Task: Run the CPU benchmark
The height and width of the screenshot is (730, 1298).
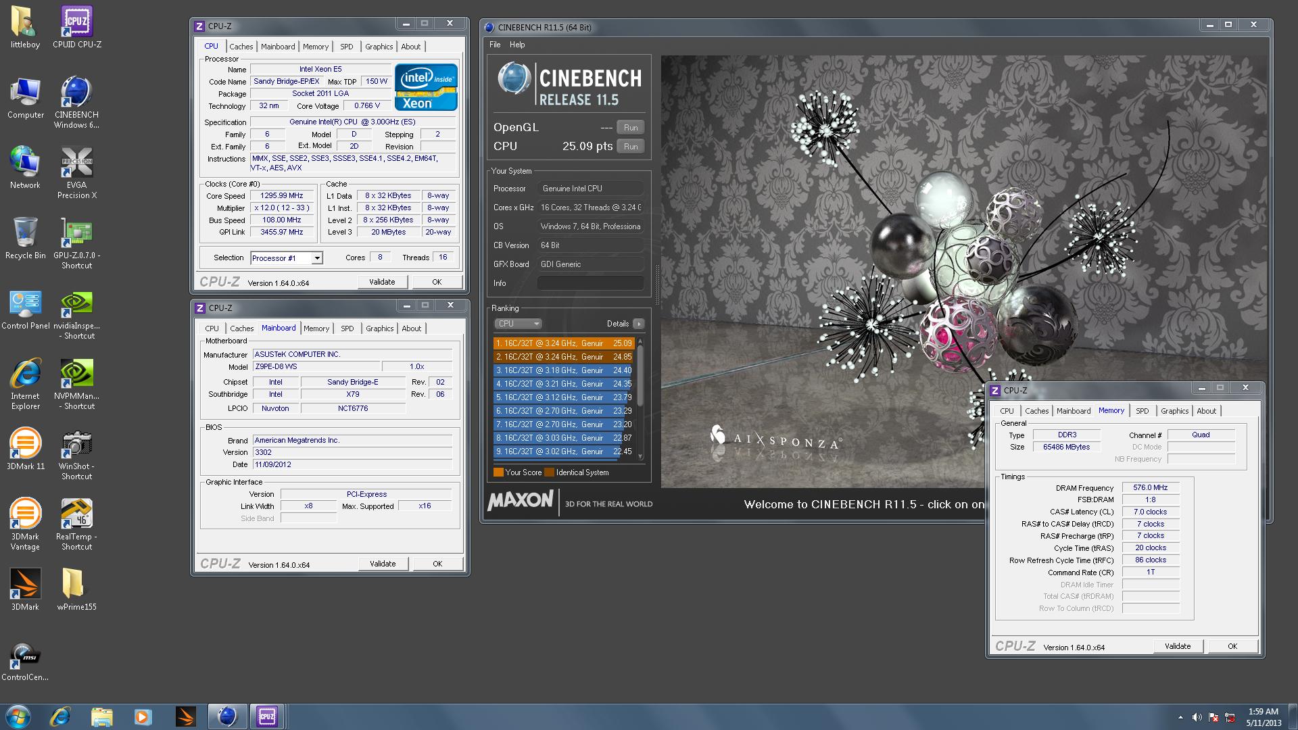Action: 631,147
